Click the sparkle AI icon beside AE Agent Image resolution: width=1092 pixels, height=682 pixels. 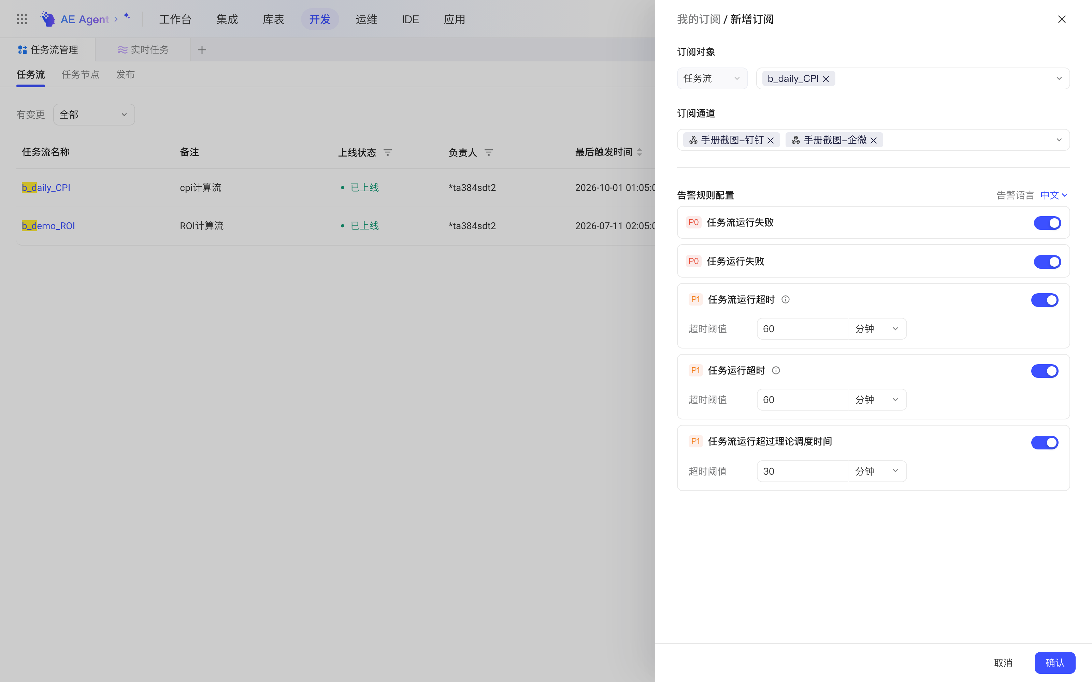click(x=127, y=16)
